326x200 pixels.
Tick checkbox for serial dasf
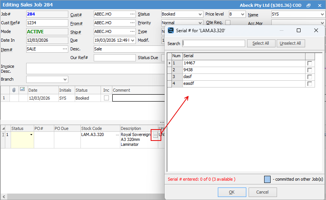point(310,77)
